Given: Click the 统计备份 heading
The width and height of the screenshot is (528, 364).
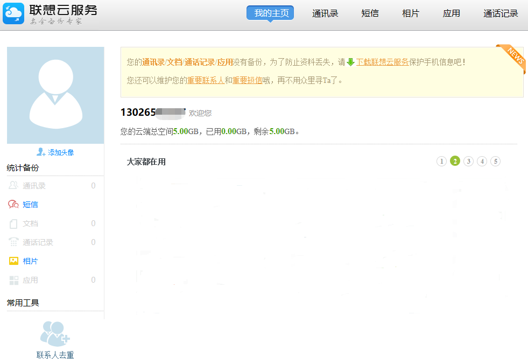Looking at the screenshot, I should [x=23, y=167].
